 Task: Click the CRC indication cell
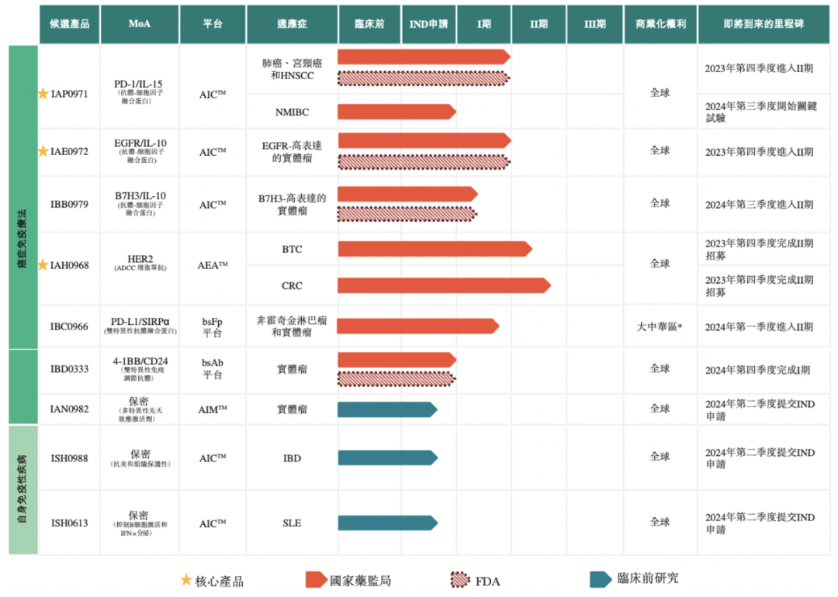point(292,285)
